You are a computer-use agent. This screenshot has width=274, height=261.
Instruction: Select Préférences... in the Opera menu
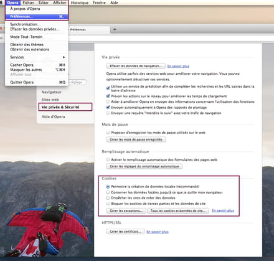[x=37, y=17]
